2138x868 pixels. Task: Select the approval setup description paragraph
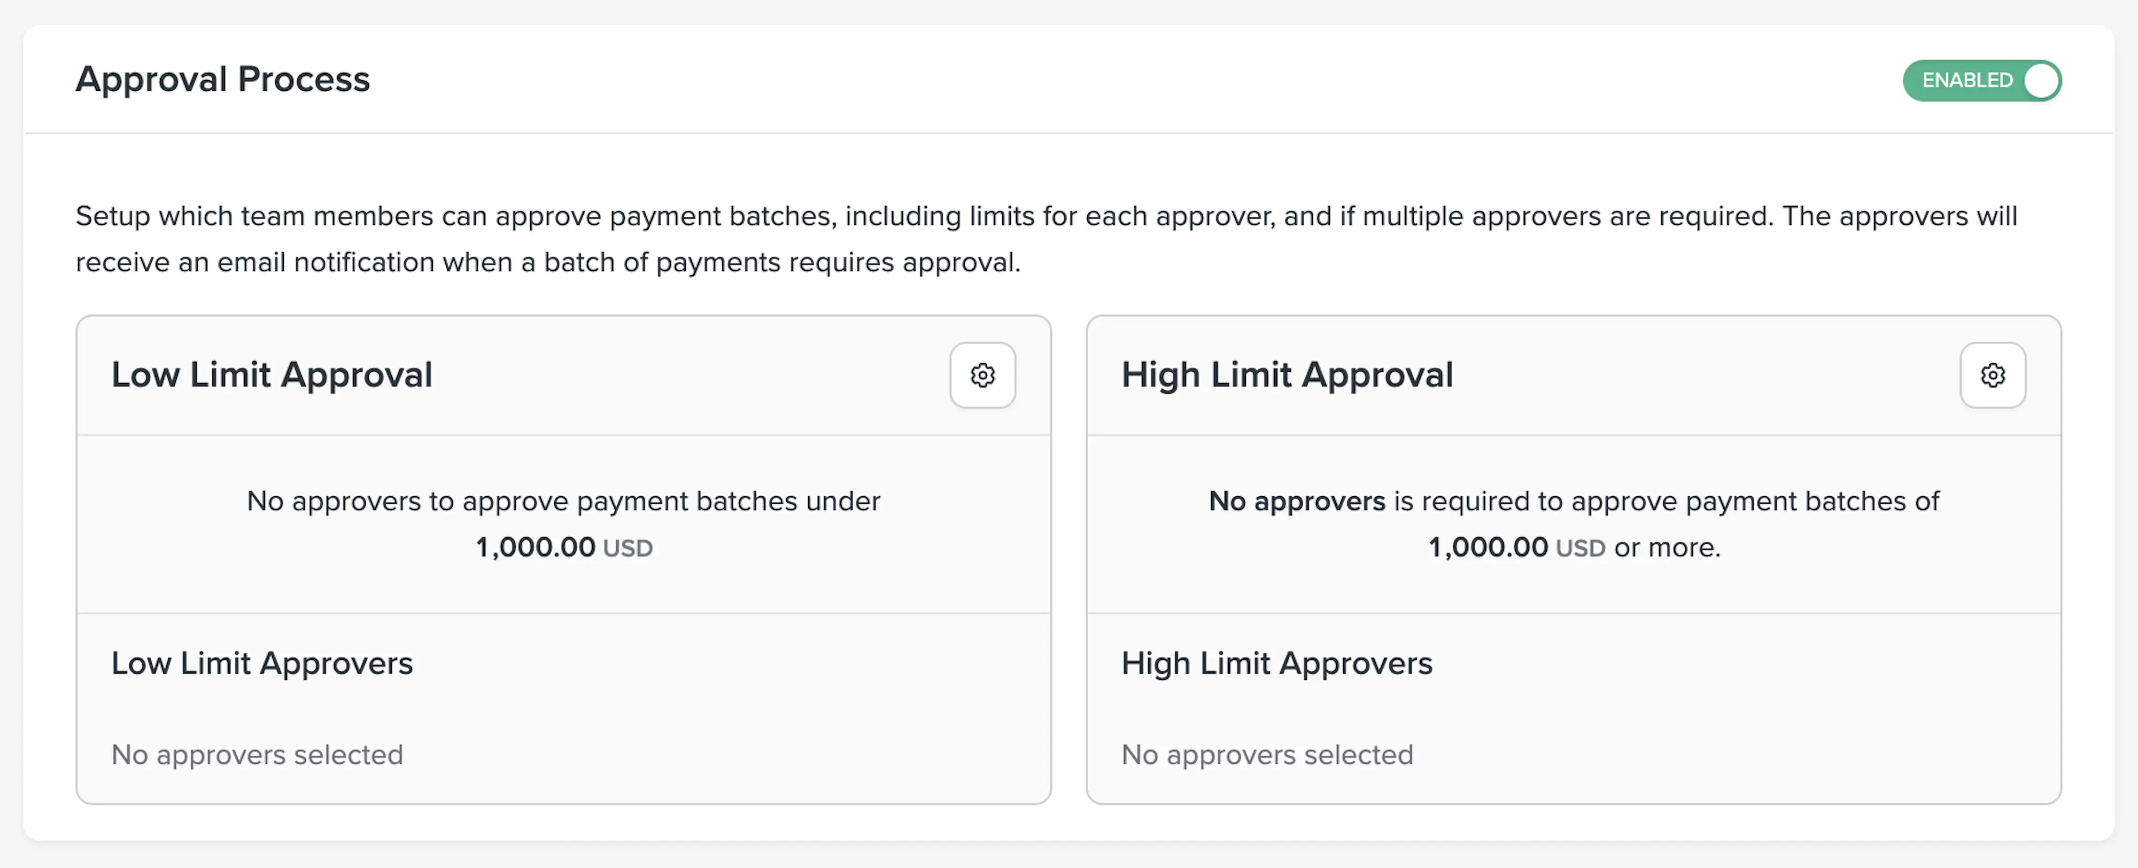[x=1046, y=239]
